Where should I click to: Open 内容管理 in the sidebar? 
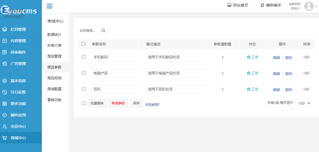click(x=21, y=41)
